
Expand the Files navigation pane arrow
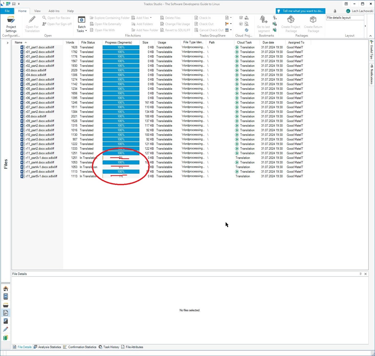[x=7, y=42]
